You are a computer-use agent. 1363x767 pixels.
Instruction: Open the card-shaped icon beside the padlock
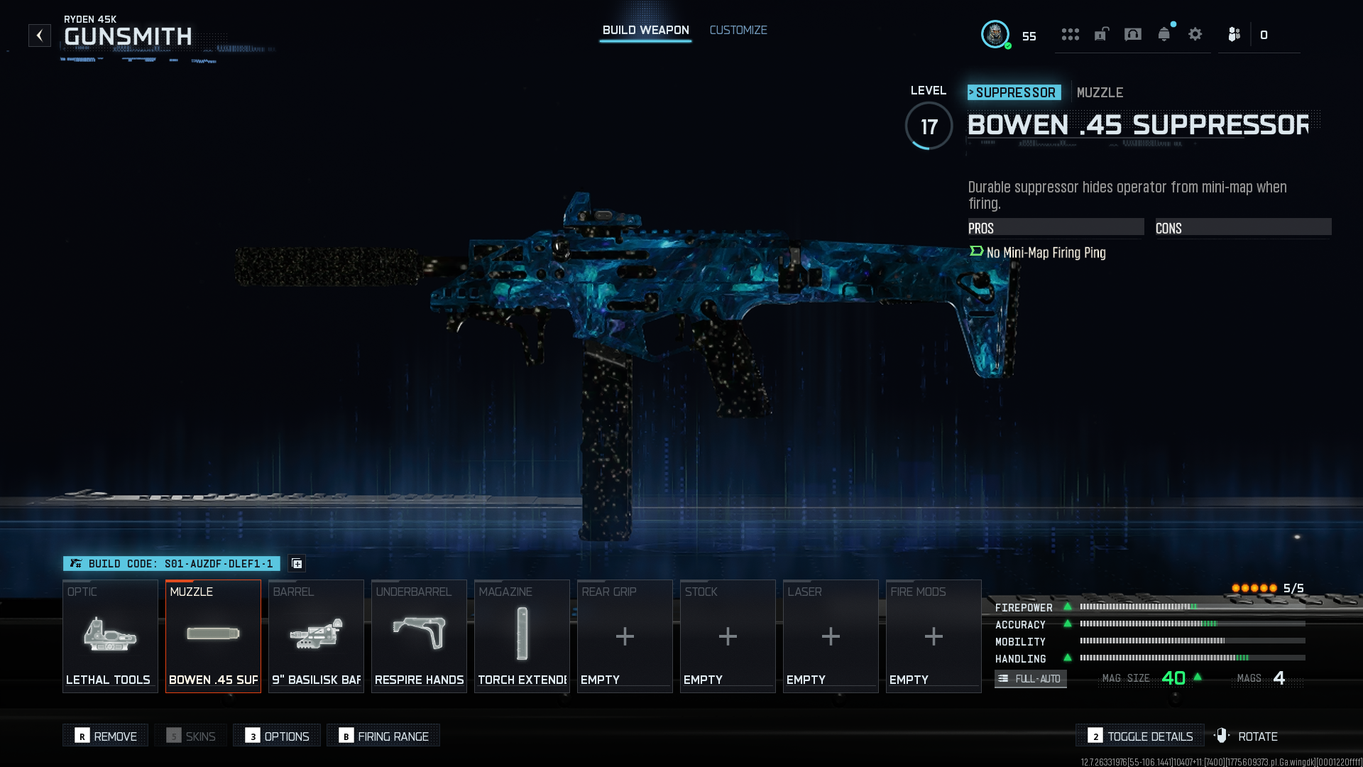point(1133,34)
